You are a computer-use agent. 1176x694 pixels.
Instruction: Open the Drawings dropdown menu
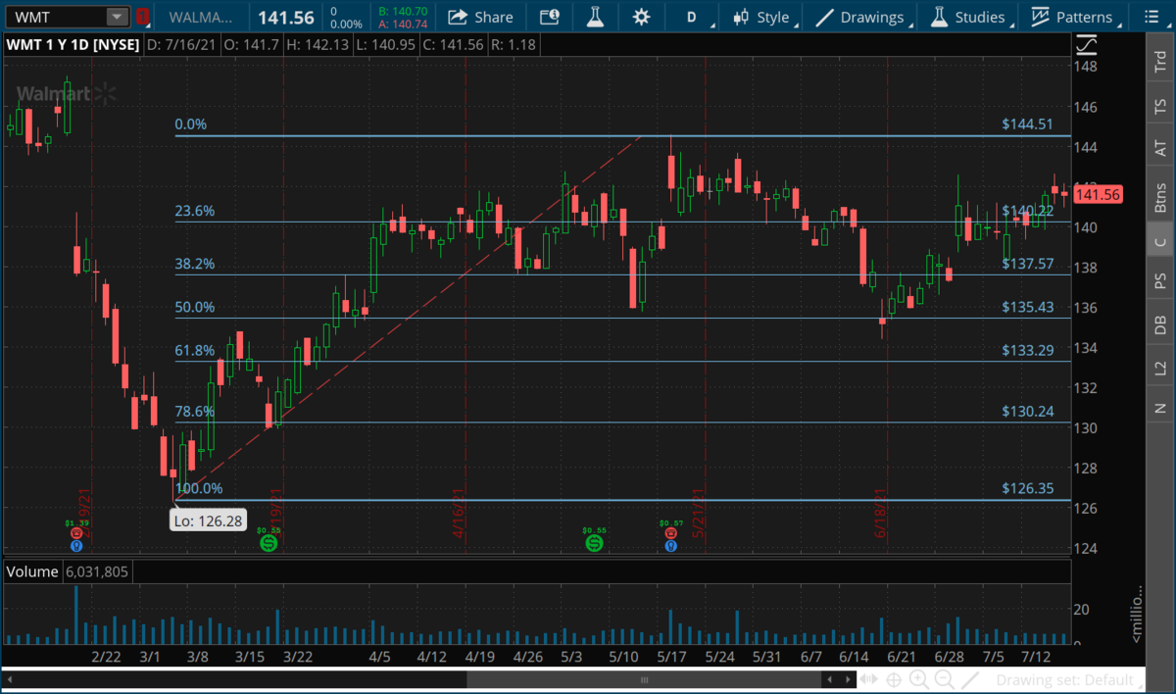pos(862,17)
